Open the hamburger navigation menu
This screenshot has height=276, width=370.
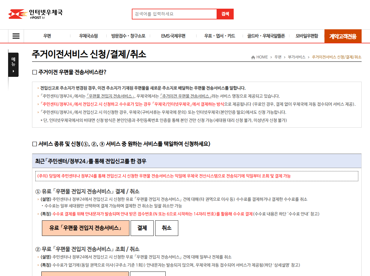tap(16, 36)
